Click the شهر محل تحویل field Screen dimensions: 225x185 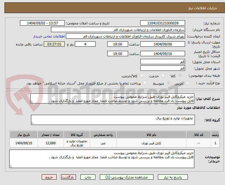163,68
